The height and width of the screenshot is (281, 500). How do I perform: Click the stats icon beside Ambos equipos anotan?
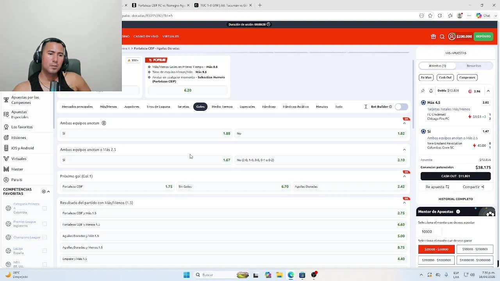click(104, 123)
